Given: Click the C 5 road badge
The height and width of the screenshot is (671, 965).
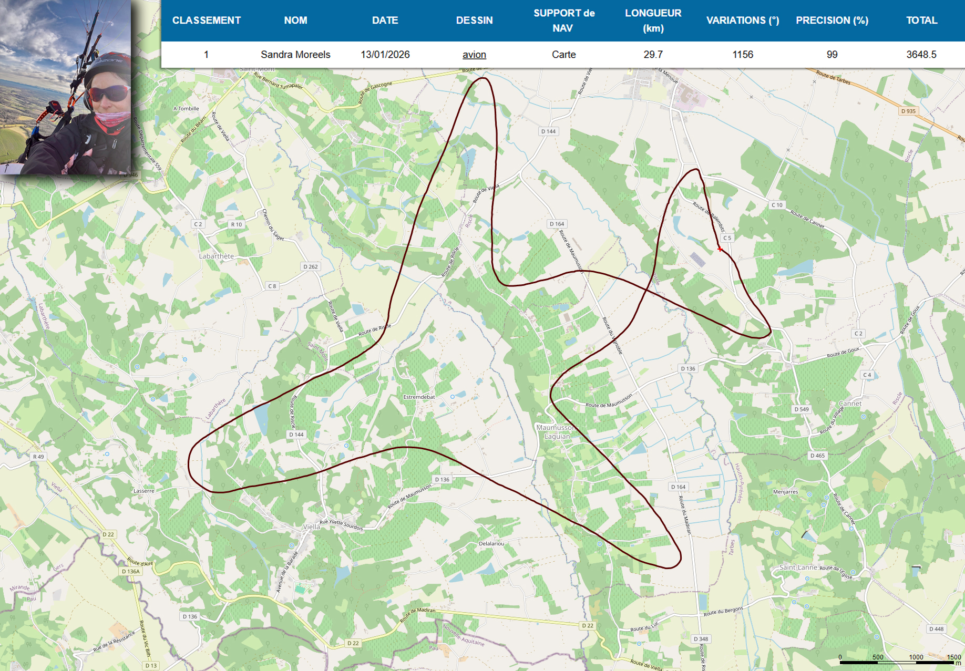Looking at the screenshot, I should click(x=727, y=238).
